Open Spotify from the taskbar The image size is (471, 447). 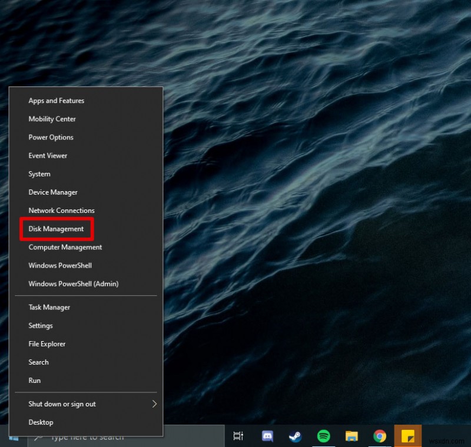pyautogui.click(x=323, y=436)
